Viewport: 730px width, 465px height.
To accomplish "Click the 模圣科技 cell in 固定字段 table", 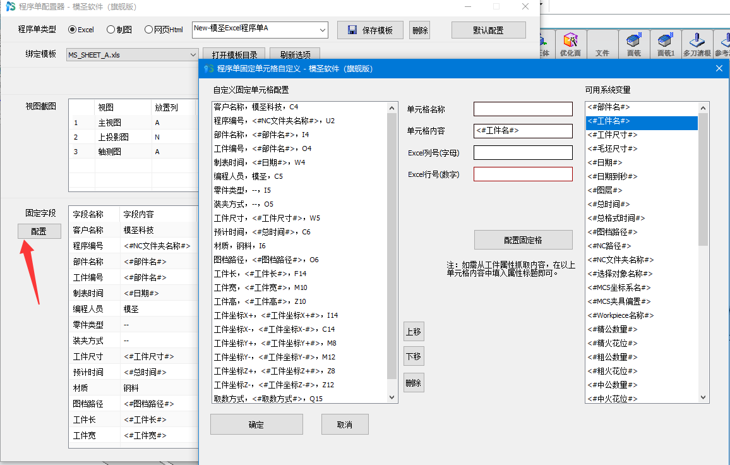I will click(159, 230).
